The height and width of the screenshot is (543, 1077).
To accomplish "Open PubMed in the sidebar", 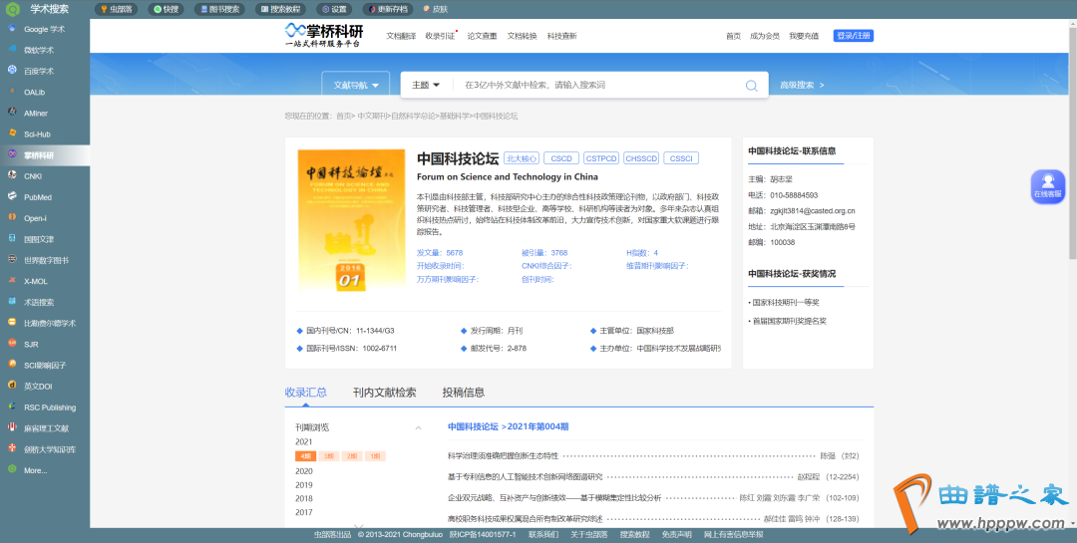I will click(x=38, y=197).
